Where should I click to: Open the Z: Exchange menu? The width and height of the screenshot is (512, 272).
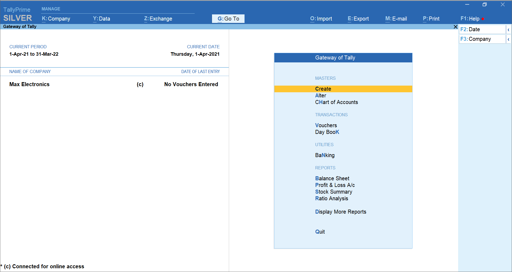tap(158, 19)
